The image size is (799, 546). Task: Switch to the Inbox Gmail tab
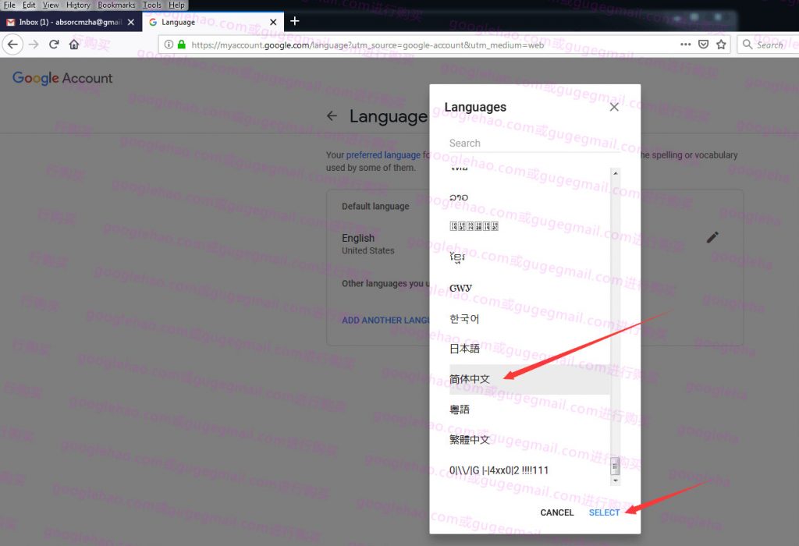point(71,23)
